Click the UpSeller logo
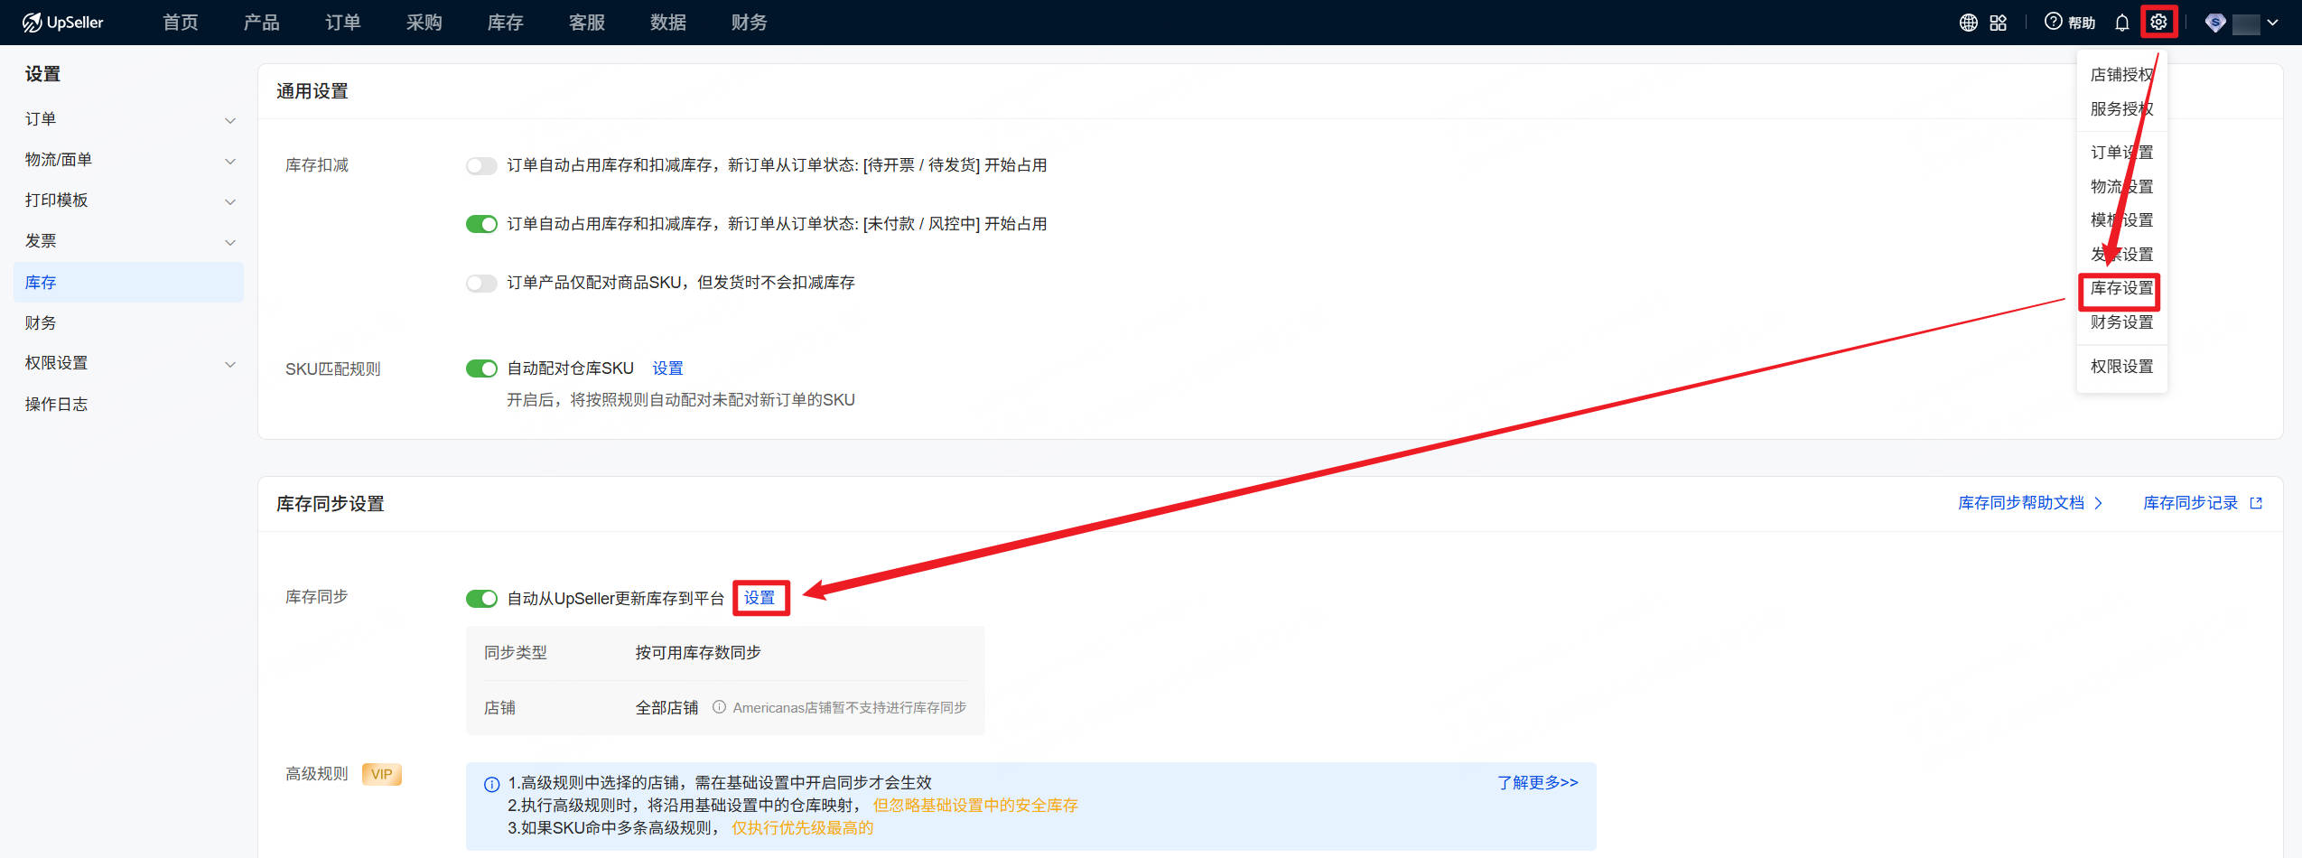The height and width of the screenshot is (858, 2302). (x=62, y=23)
